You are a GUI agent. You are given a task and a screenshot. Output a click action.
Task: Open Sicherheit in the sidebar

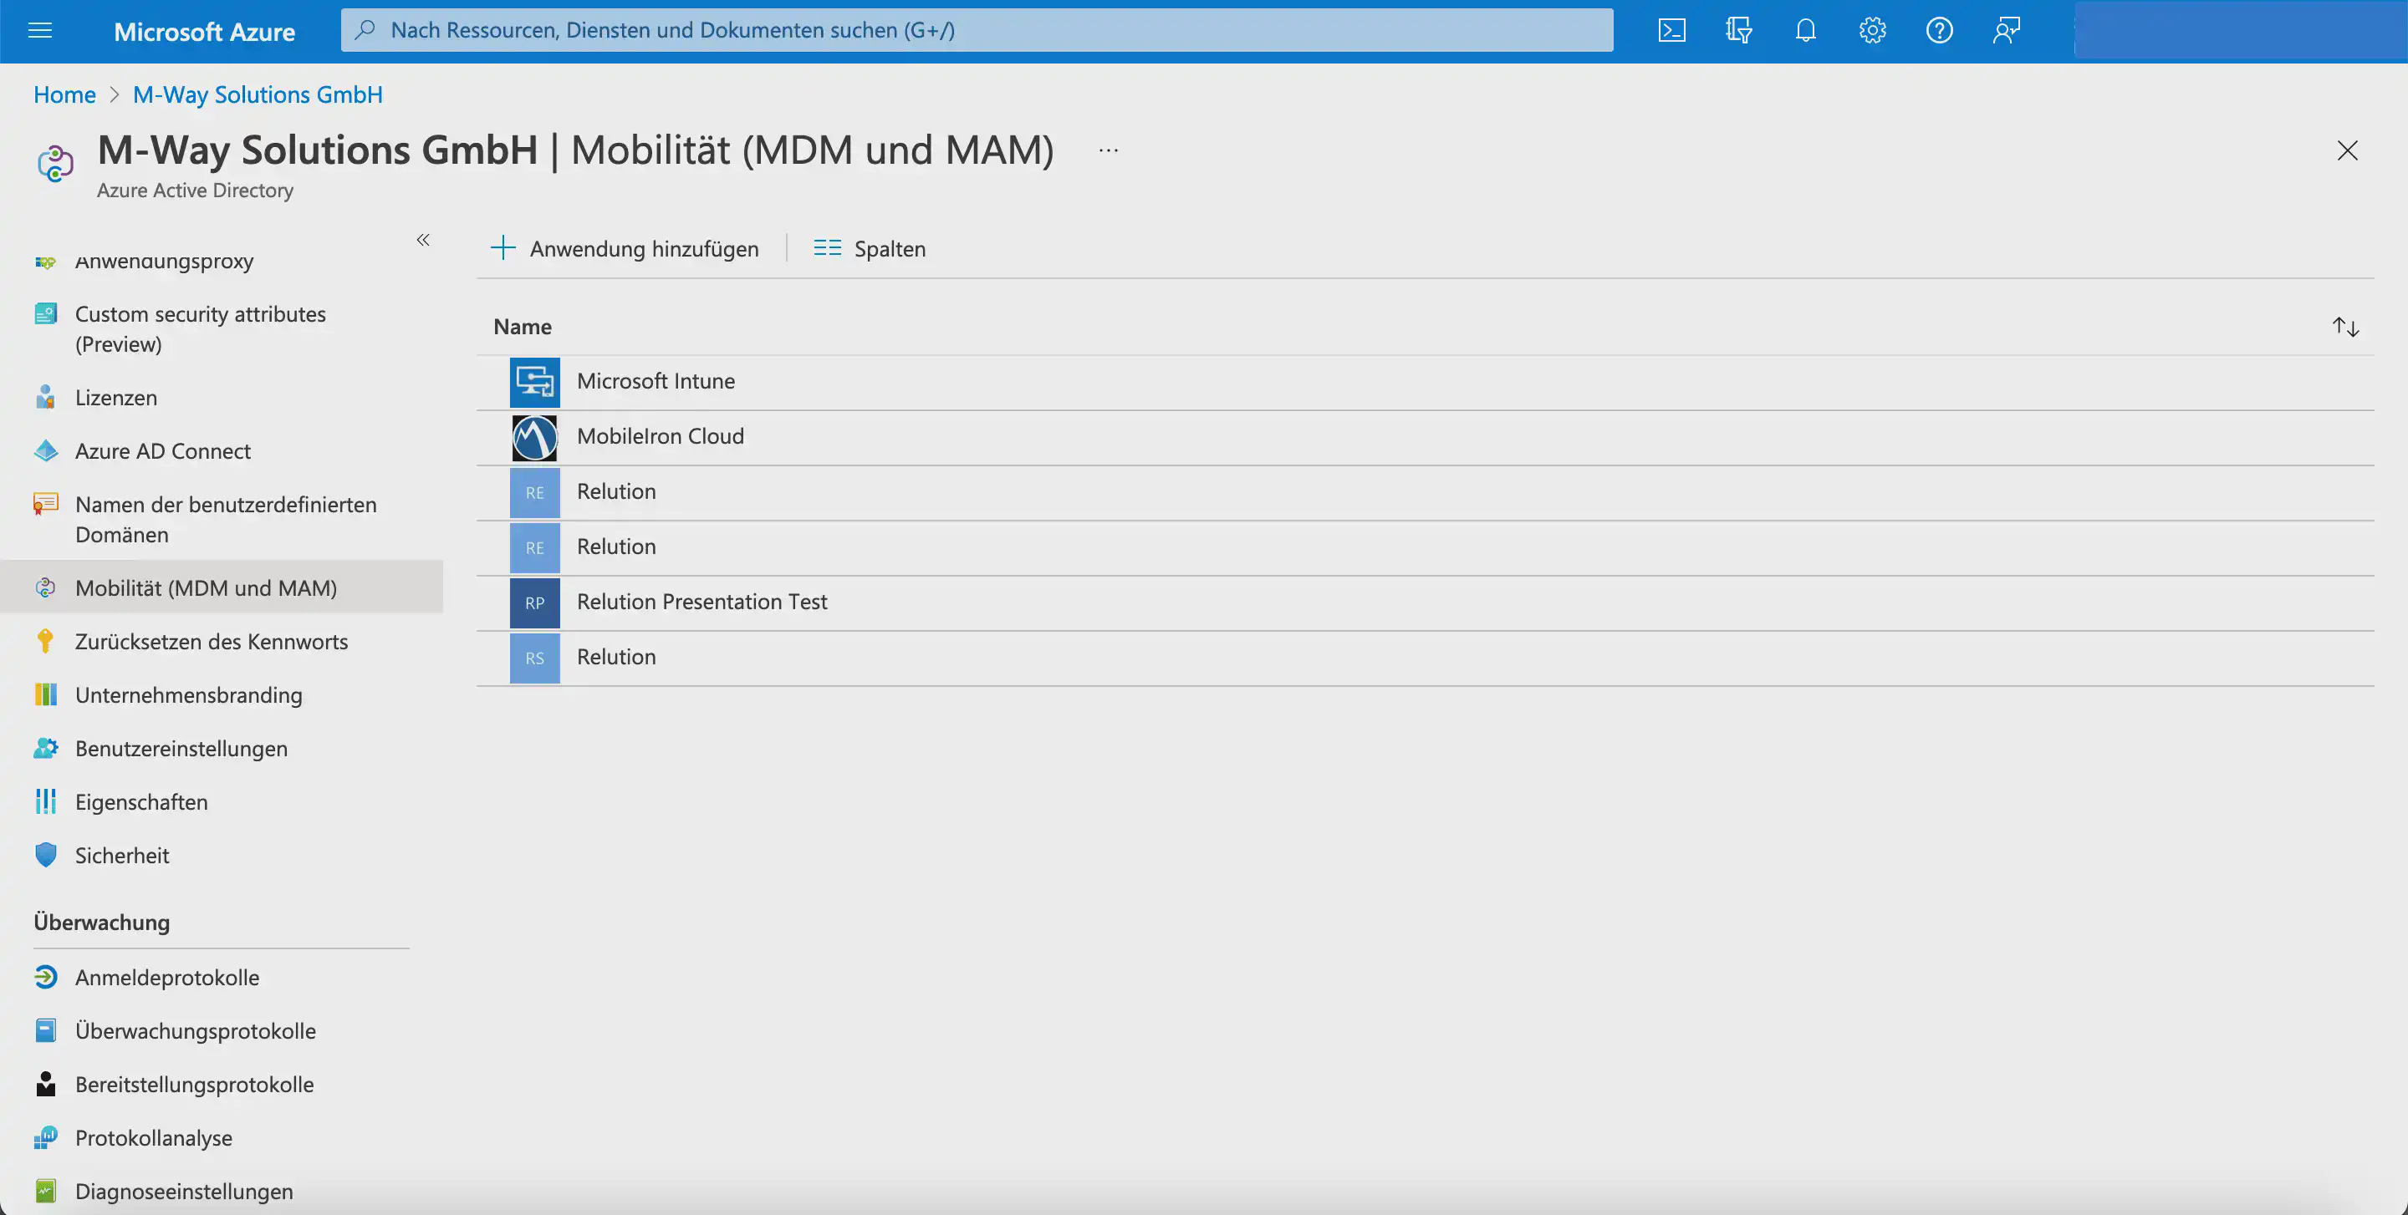coord(121,856)
